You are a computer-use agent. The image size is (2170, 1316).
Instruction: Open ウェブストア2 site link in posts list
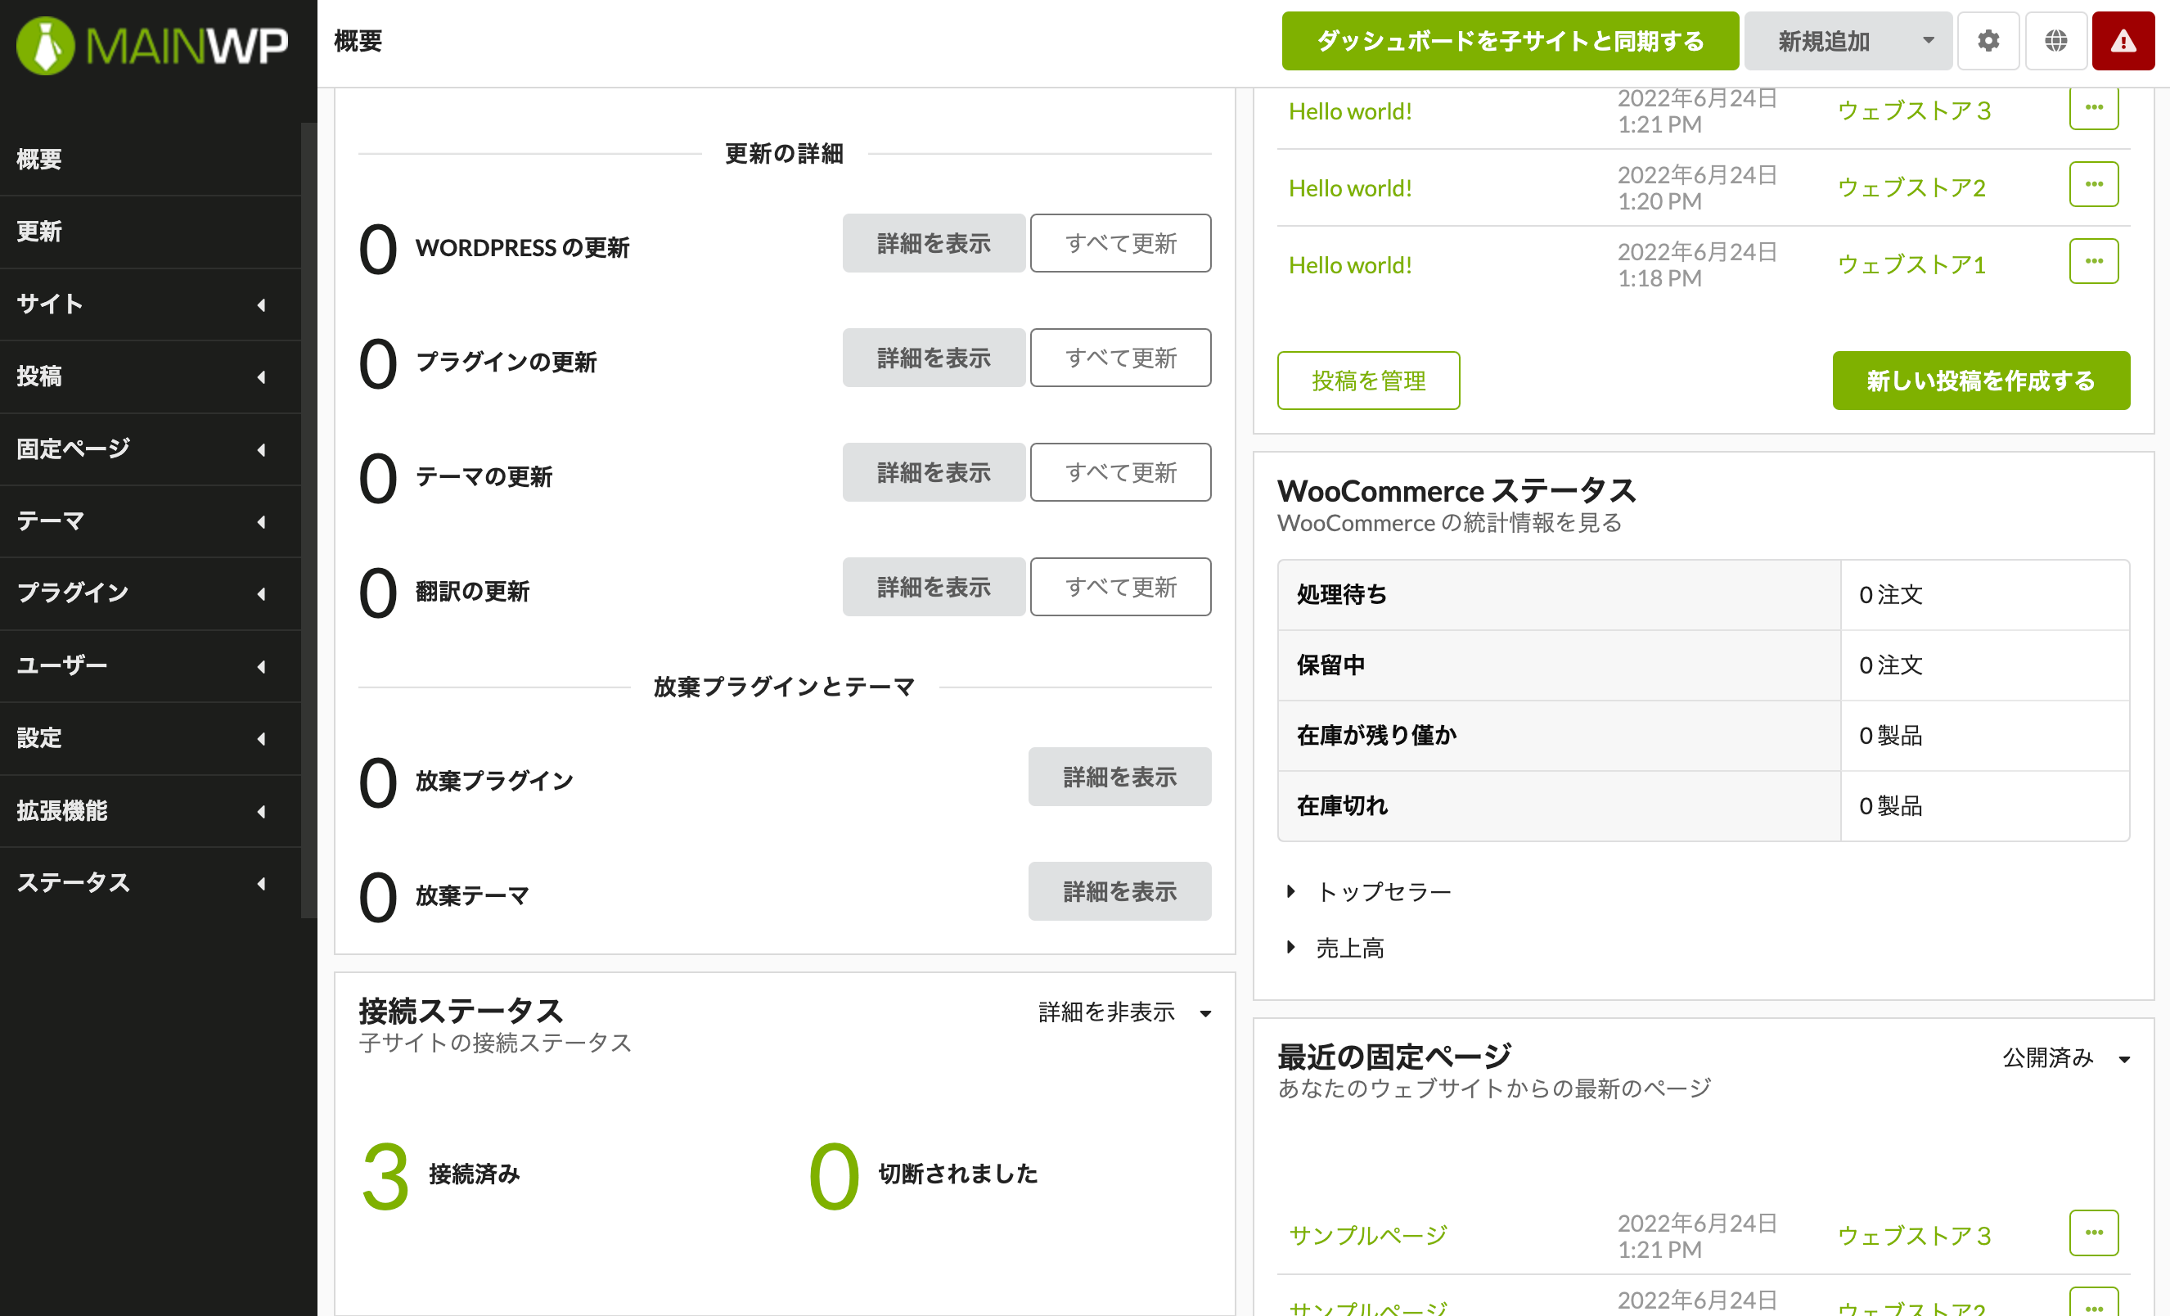click(1911, 187)
